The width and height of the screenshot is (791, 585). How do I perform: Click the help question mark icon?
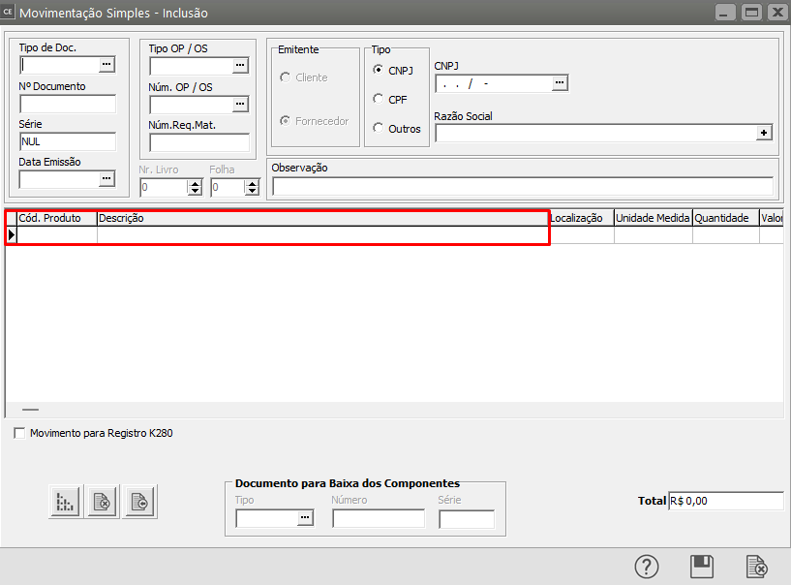[646, 567]
